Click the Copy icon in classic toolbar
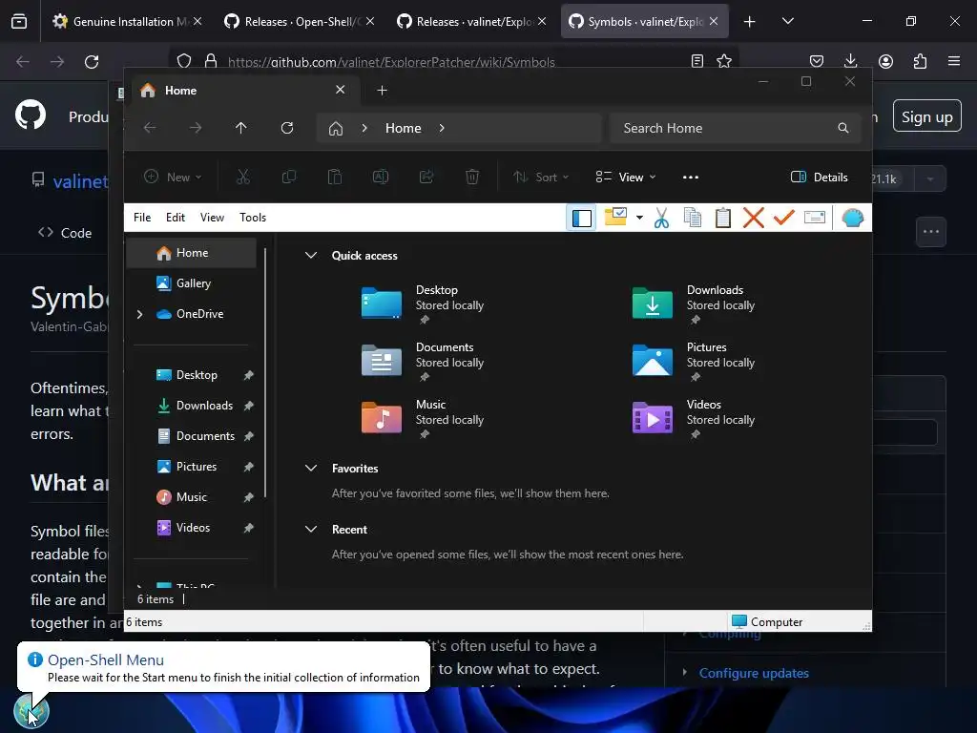977x733 pixels. (693, 218)
